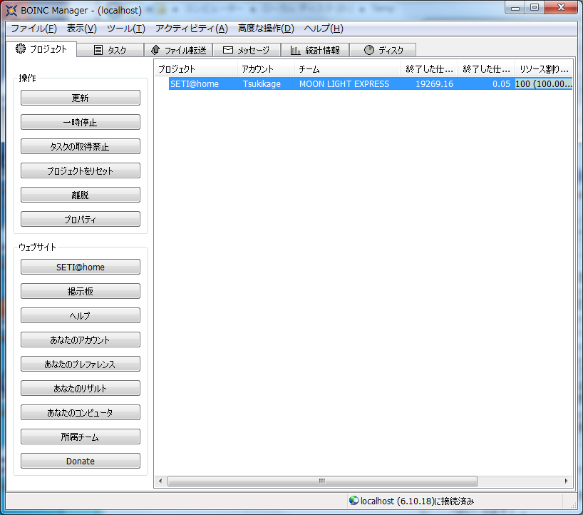Click the gear icon on プロジェクト tab
The width and height of the screenshot is (583, 515).
pos(21,49)
